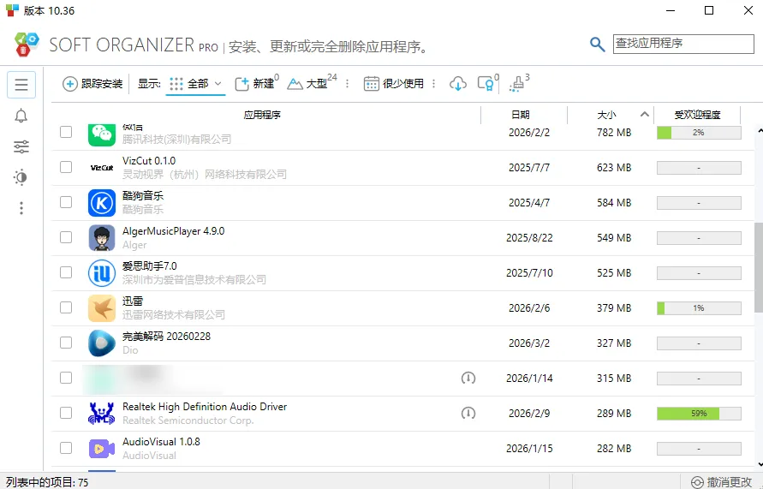Click 微信 popularity bar 2%
The height and width of the screenshot is (489, 763).
(699, 133)
